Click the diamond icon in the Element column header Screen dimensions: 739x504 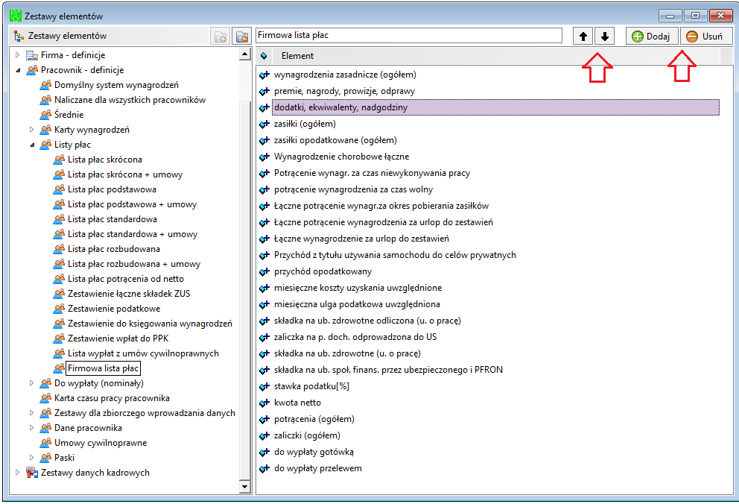point(264,56)
